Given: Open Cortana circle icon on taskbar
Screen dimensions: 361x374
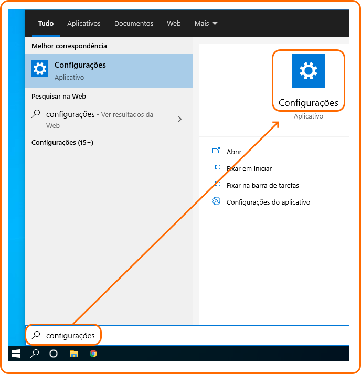Looking at the screenshot, I should (54, 354).
